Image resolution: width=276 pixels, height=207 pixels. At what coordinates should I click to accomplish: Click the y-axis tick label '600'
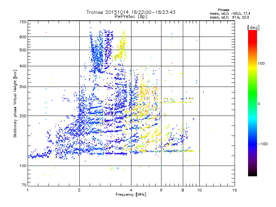click(23, 37)
